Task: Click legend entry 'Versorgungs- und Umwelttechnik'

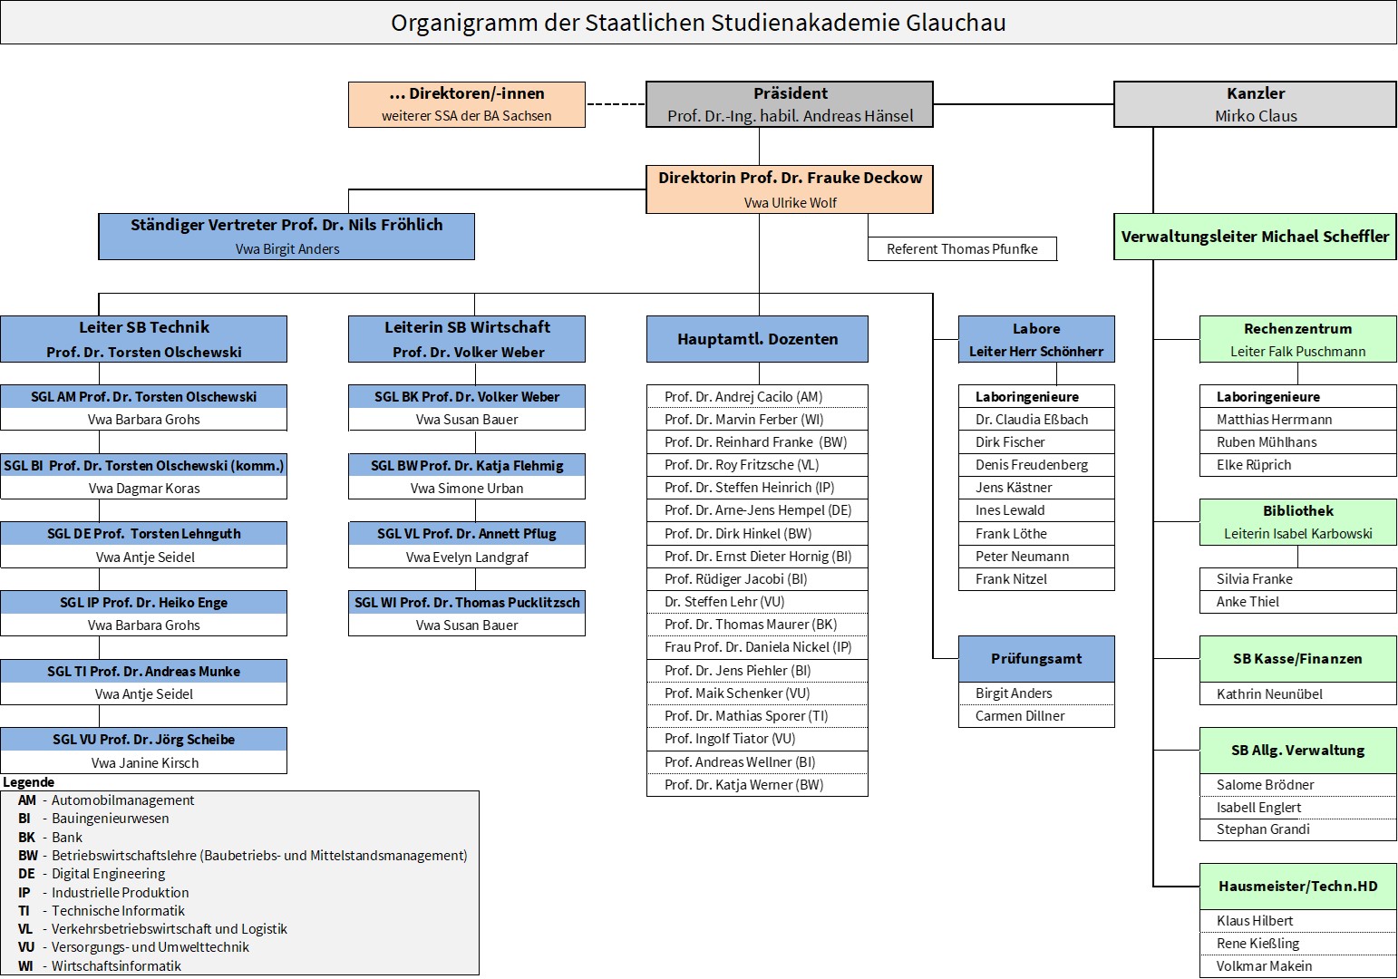Action: 150,947
